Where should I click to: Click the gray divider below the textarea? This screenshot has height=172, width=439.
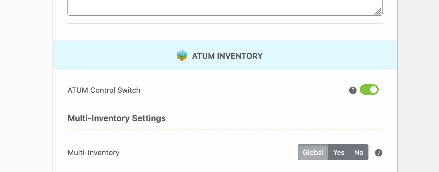(225, 23)
